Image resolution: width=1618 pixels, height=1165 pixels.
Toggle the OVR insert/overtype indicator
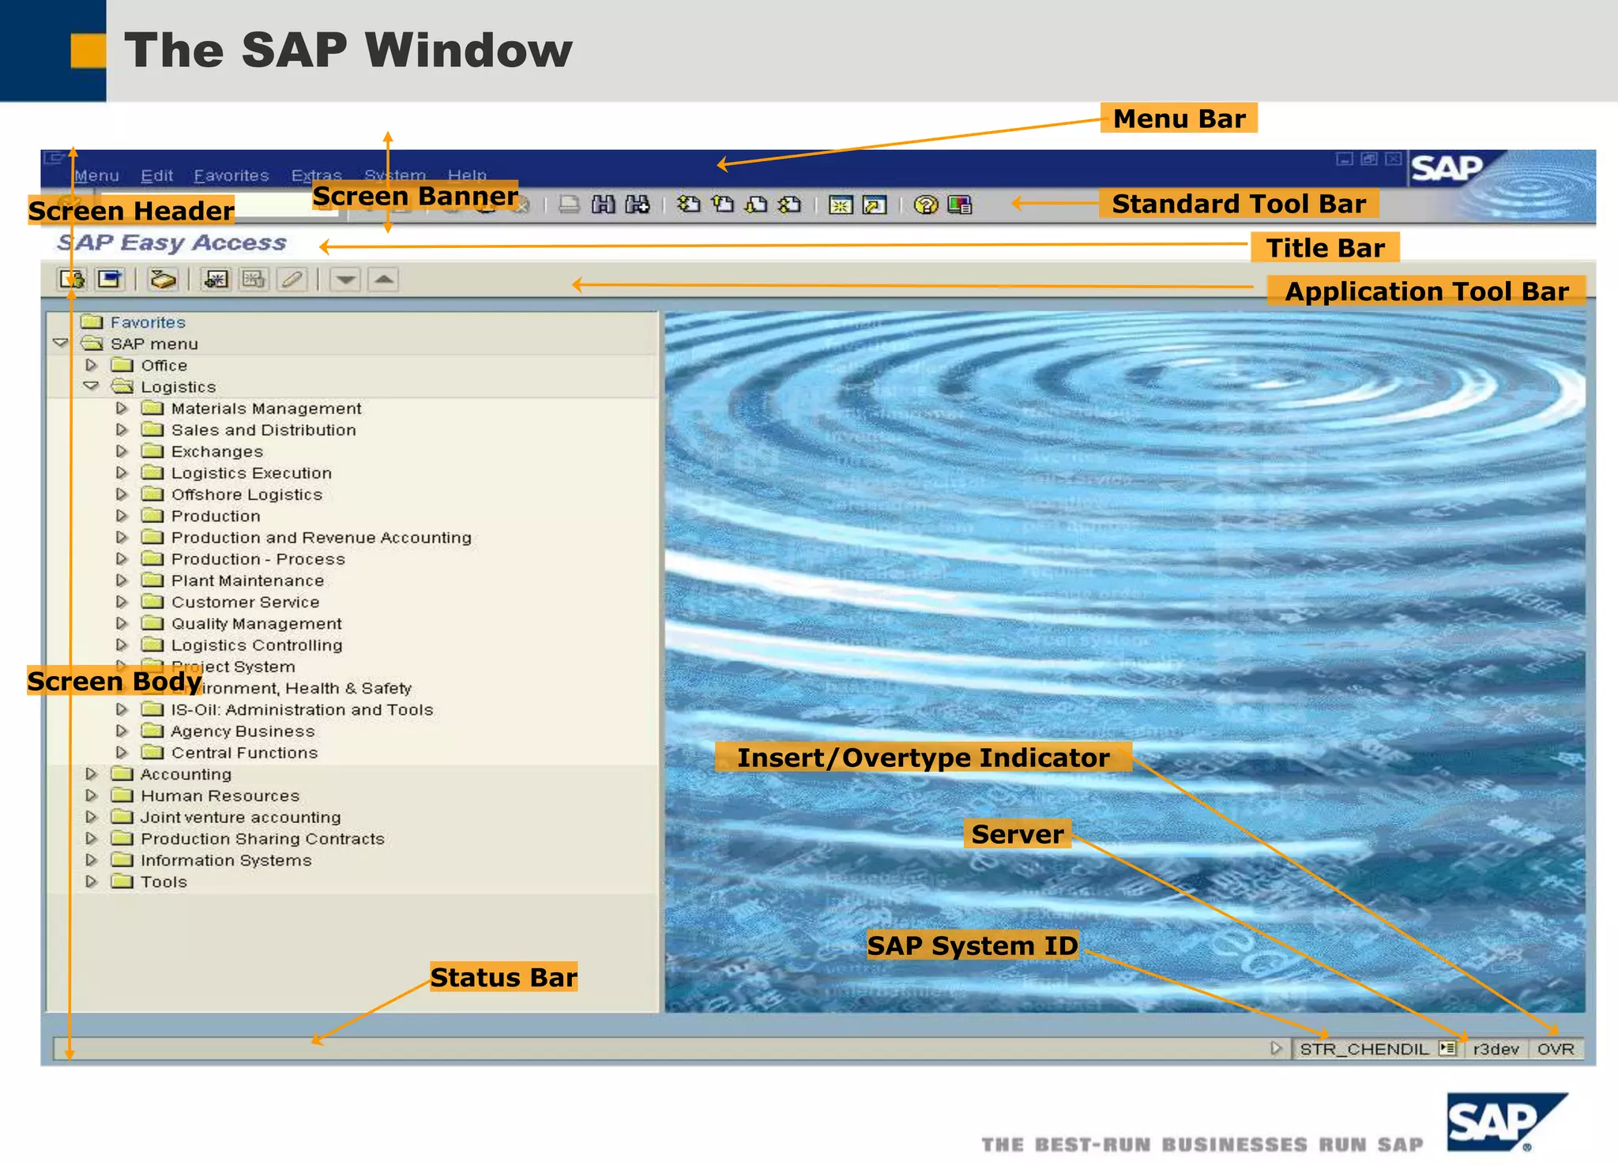click(1556, 1049)
